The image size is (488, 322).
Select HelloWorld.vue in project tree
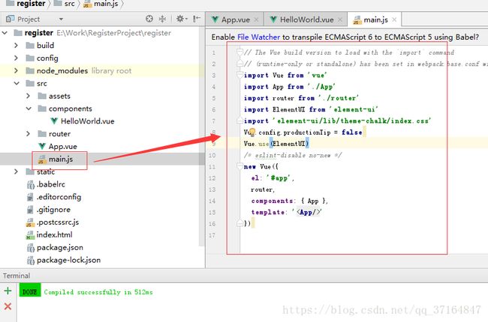pyautogui.click(x=87, y=121)
